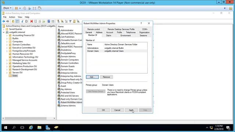Enter VMware full screen mode
Screen dimensions: 235x132
click(35, 8)
